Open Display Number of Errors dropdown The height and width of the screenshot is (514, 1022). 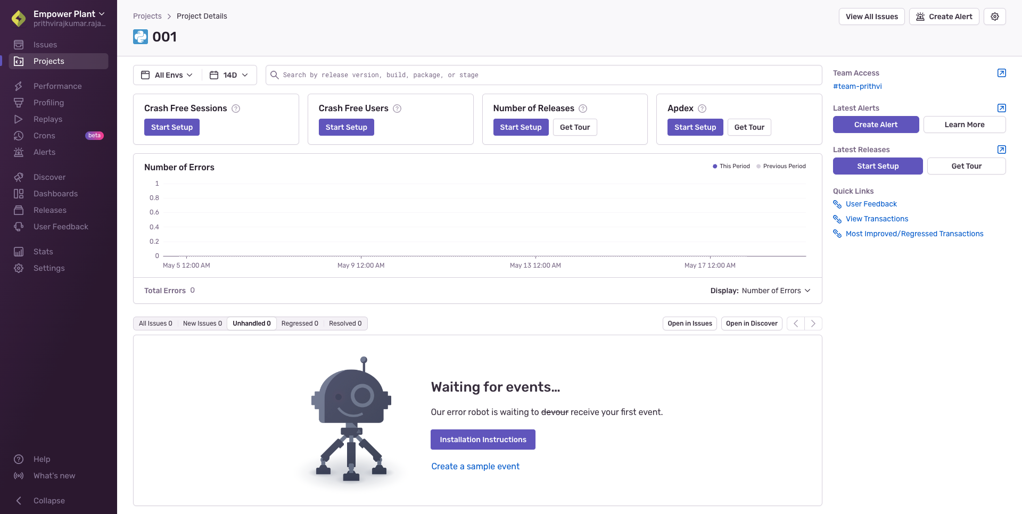tap(761, 291)
